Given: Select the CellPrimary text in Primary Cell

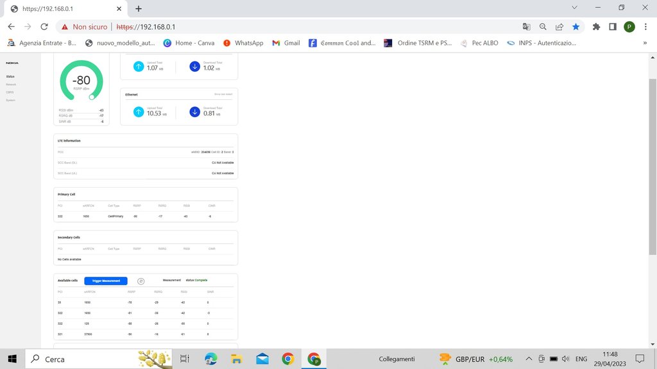Looking at the screenshot, I should 115,217.
